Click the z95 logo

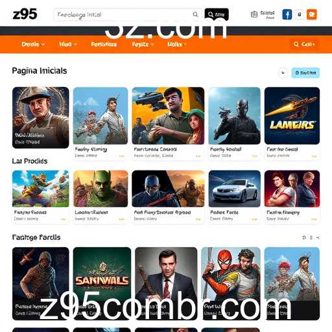click(25, 14)
